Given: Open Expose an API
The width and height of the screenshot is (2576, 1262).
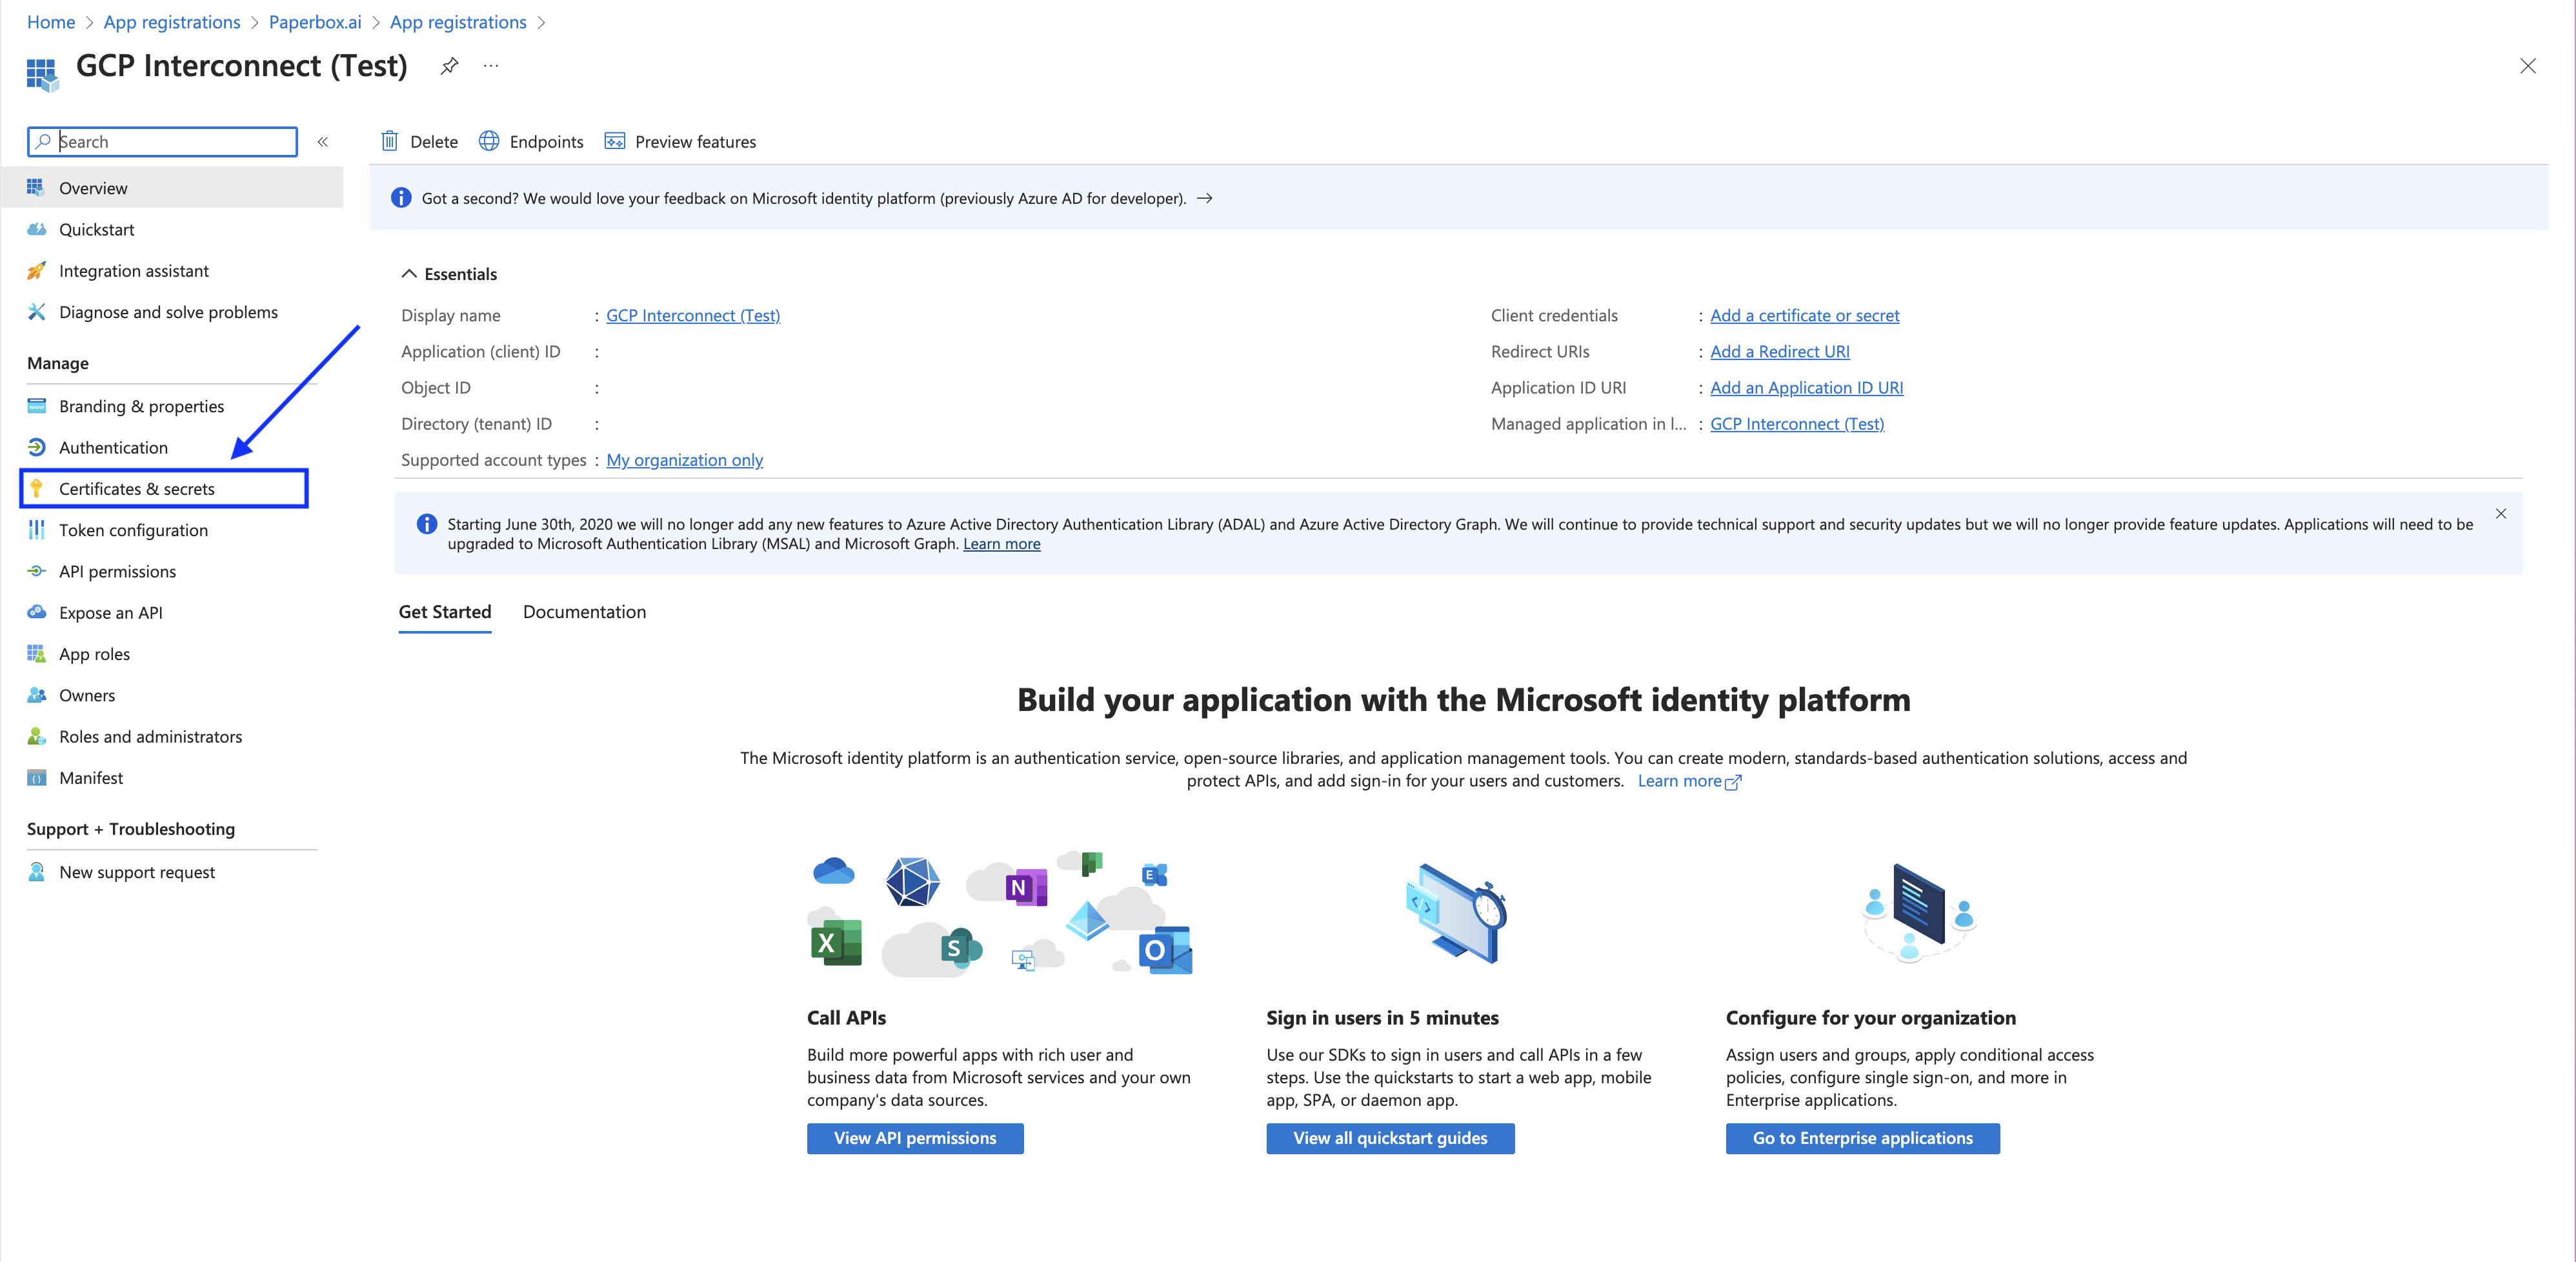Looking at the screenshot, I should pos(110,612).
